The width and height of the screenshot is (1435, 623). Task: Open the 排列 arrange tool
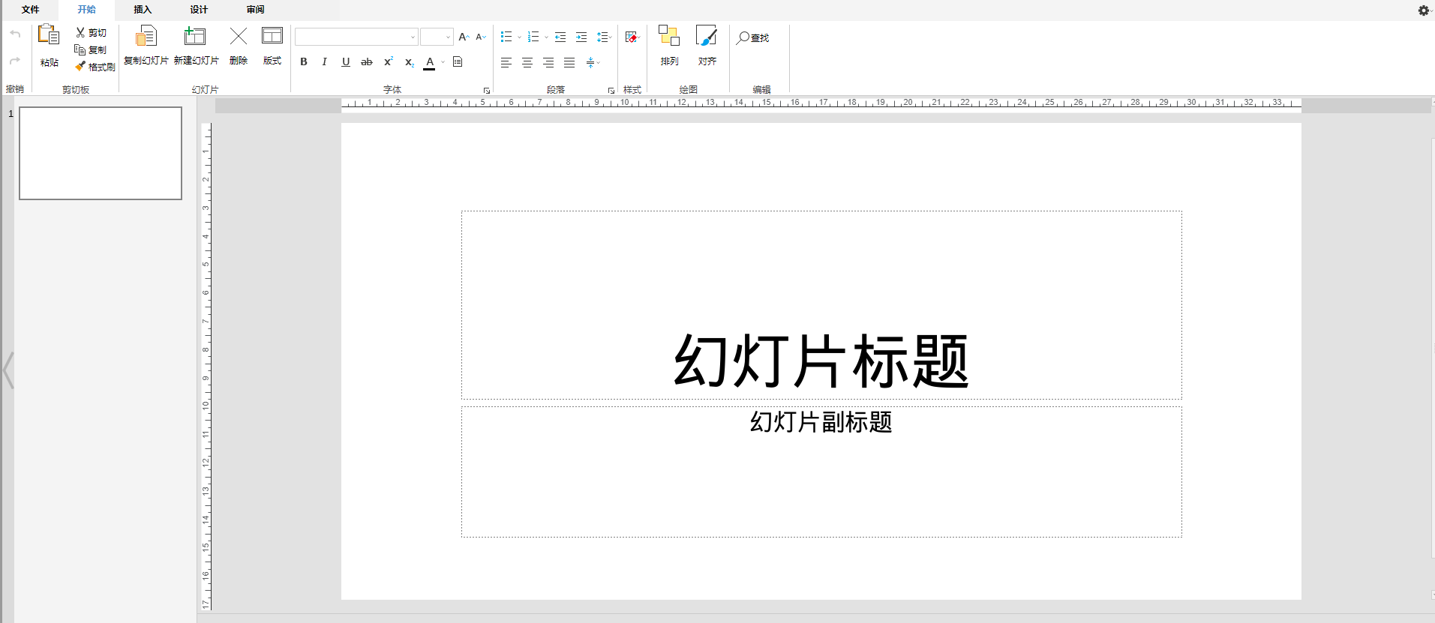pos(669,46)
